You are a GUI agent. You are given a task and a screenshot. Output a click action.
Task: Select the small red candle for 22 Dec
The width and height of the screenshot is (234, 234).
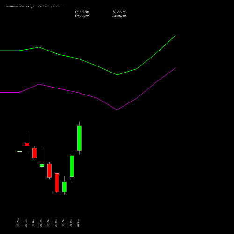[x=27, y=144]
